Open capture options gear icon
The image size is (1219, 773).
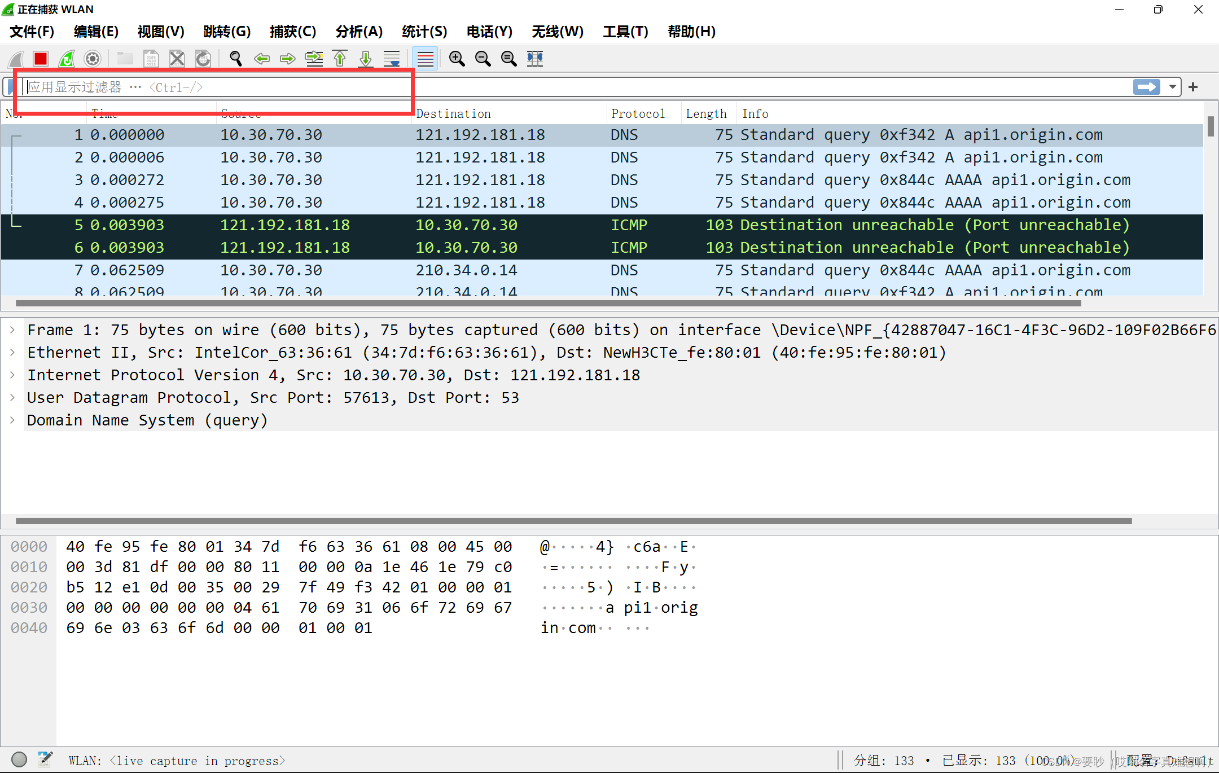tap(93, 59)
